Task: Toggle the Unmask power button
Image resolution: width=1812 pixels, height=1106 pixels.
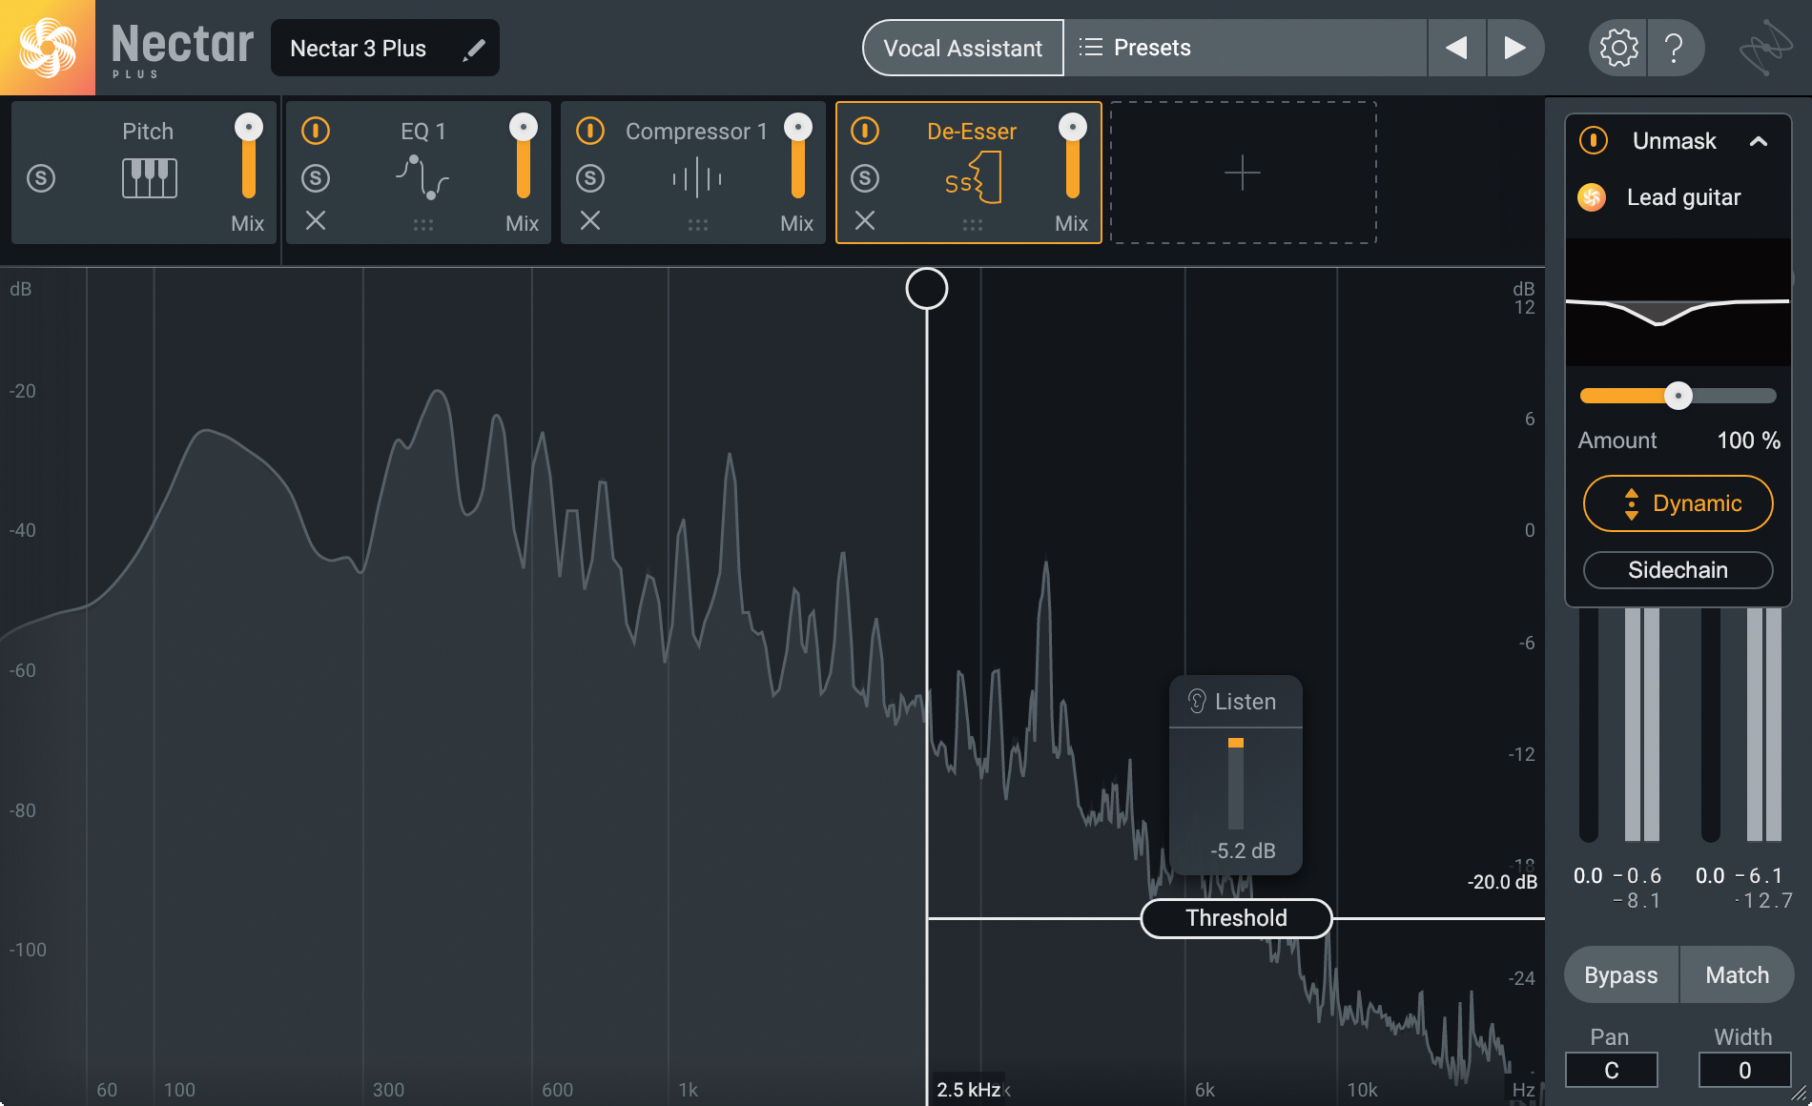Action: tap(1593, 141)
